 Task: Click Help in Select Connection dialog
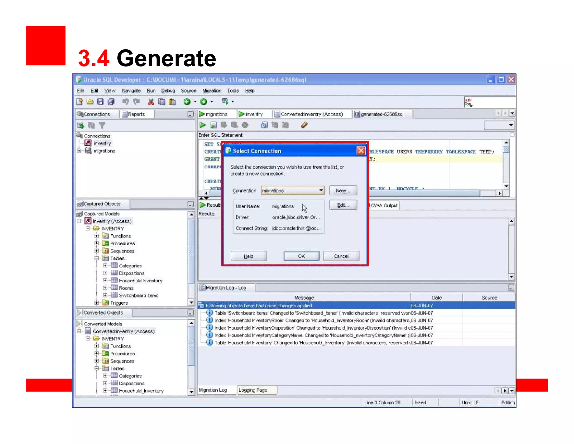[x=249, y=256]
